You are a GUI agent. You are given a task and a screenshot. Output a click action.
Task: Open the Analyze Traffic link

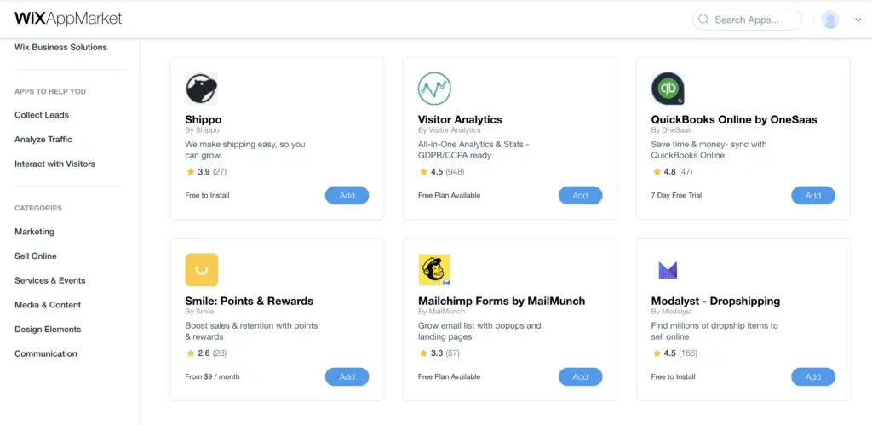click(x=43, y=140)
